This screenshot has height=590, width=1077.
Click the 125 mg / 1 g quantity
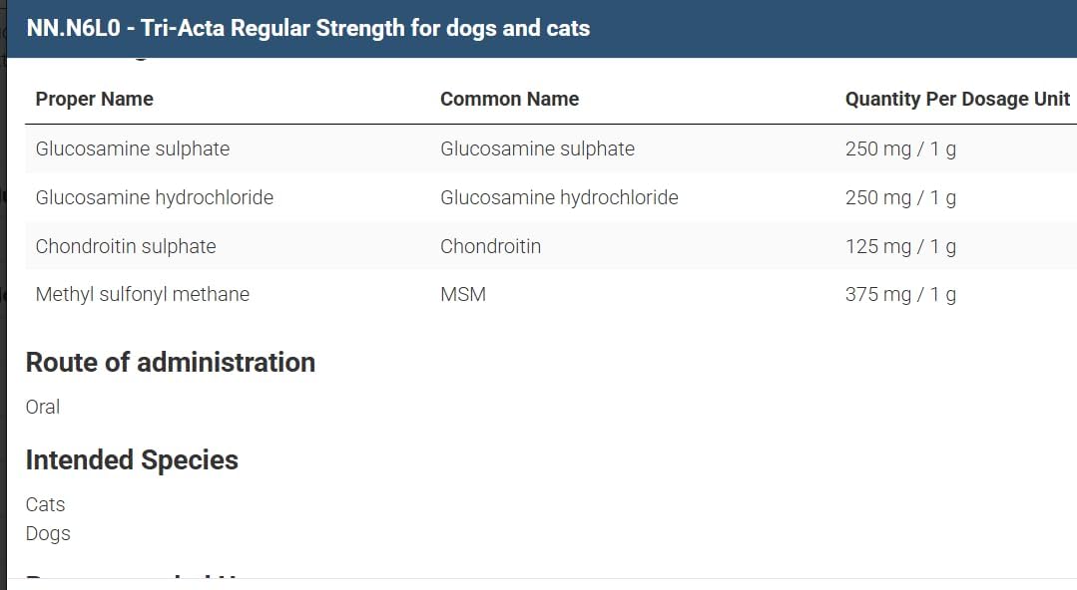coord(900,246)
